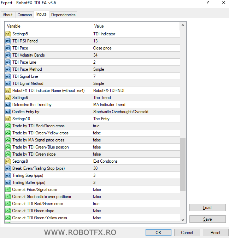The width and height of the screenshot is (229, 238).
Task: Click the icon for Break Even/Trailing Stop (pips)
Action: (8, 168)
